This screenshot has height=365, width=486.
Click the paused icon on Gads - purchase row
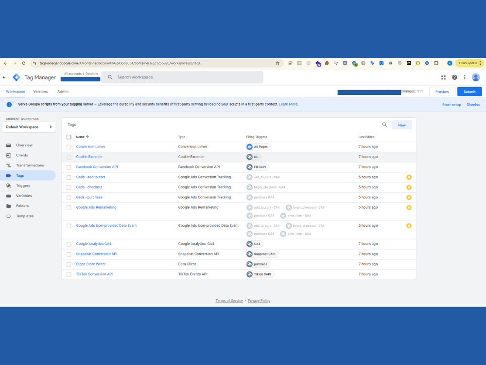coord(409,198)
